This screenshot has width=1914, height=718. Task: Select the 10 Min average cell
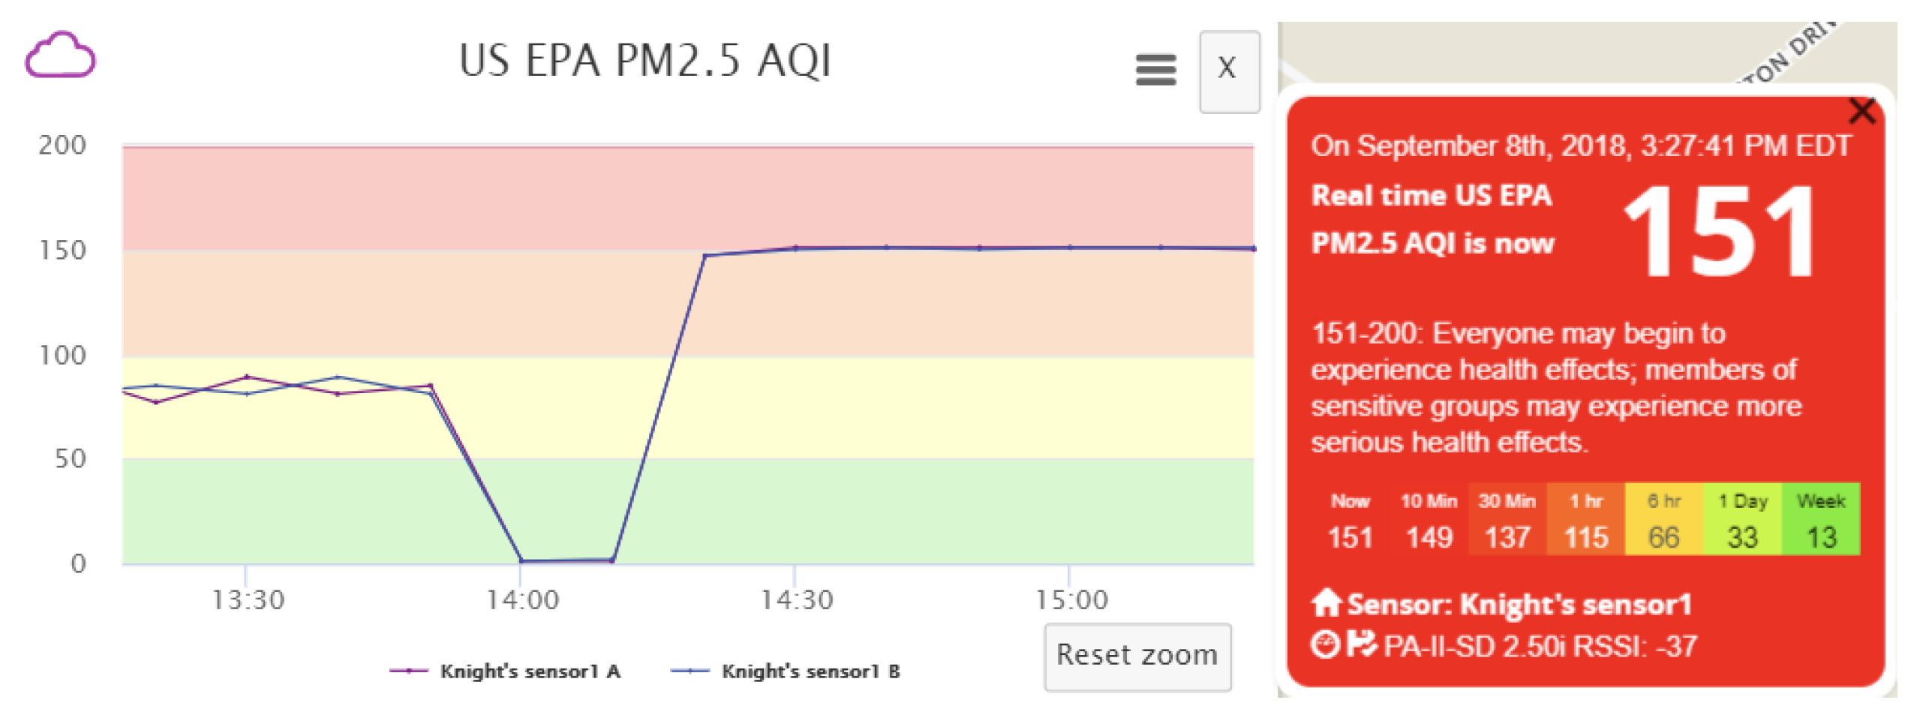click(x=1429, y=520)
